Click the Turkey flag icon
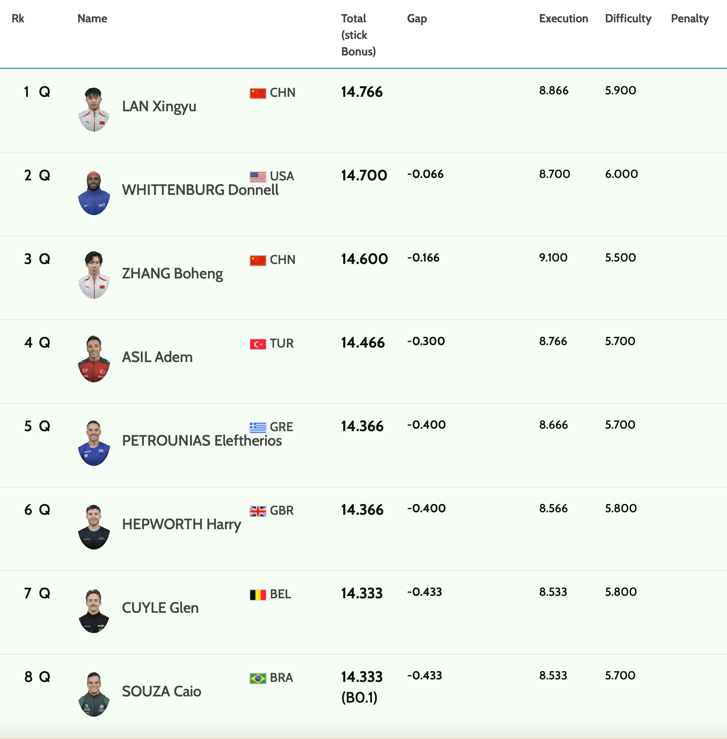 coord(258,344)
